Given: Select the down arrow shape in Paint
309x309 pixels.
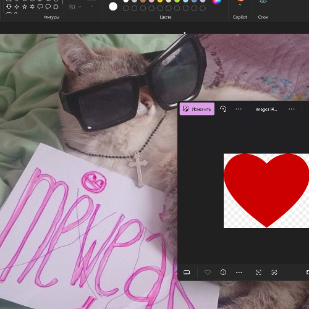Looking at the screenshot, I should click(x=9, y=7).
